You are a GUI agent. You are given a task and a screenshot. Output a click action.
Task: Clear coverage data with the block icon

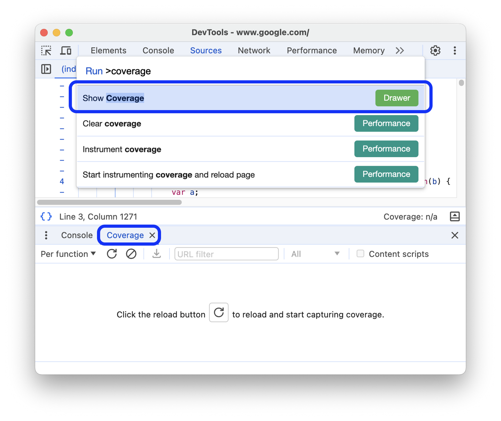coord(131,254)
